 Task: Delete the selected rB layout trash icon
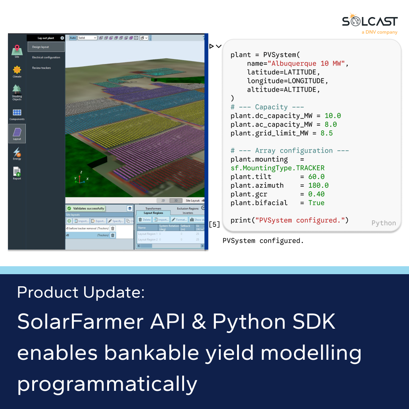pyautogui.click(x=113, y=235)
